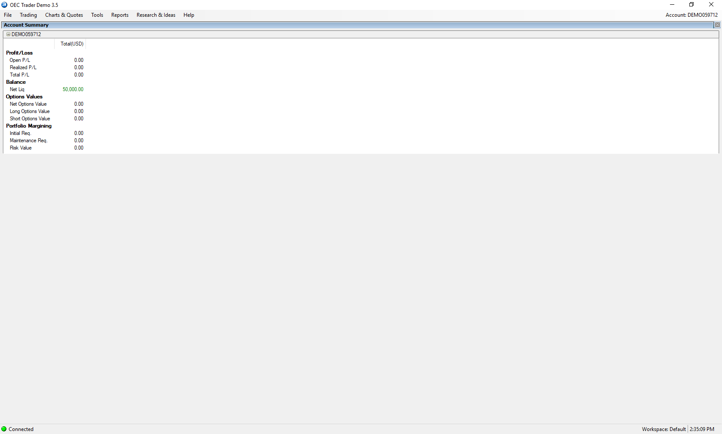Click the Workspace: Default status entry
Image resolution: width=722 pixels, height=434 pixels.
[x=664, y=429]
